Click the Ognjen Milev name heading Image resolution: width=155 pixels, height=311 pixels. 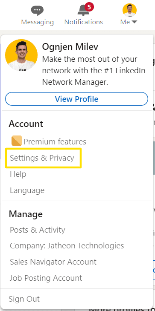pos(70,47)
